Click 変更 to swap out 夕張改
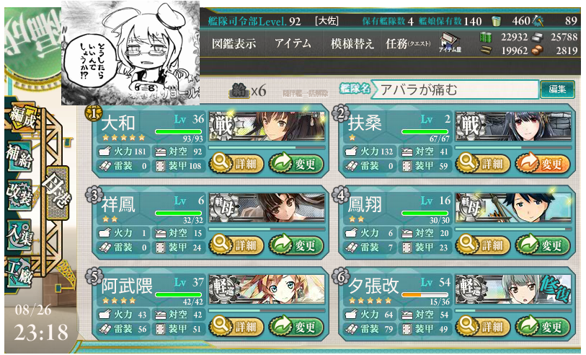Screen dimensions: 586x355 [543, 327]
